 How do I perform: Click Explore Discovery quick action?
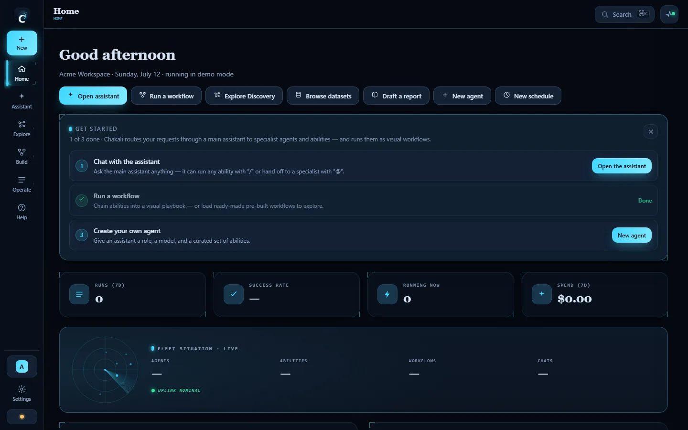tap(244, 96)
